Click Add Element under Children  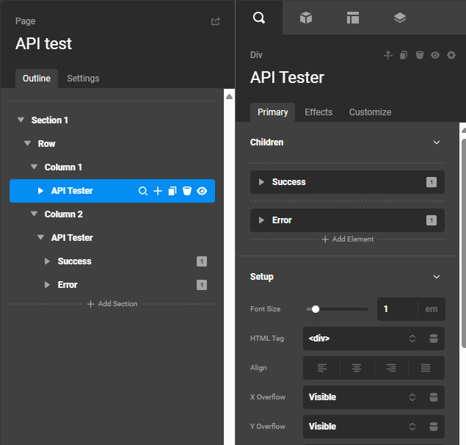(348, 239)
